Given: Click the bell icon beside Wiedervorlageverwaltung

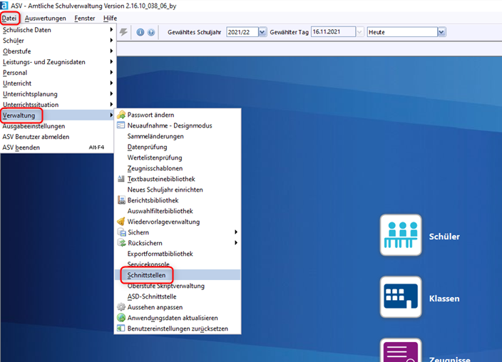Looking at the screenshot, I should 121,222.
